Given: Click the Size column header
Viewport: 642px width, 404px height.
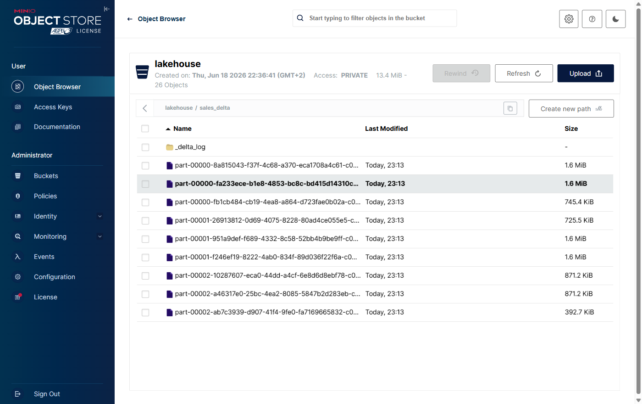Looking at the screenshot, I should [x=571, y=129].
